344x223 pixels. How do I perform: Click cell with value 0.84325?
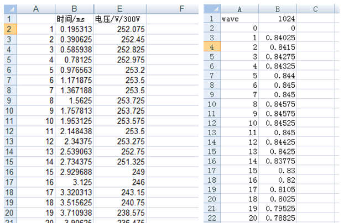click(278, 66)
